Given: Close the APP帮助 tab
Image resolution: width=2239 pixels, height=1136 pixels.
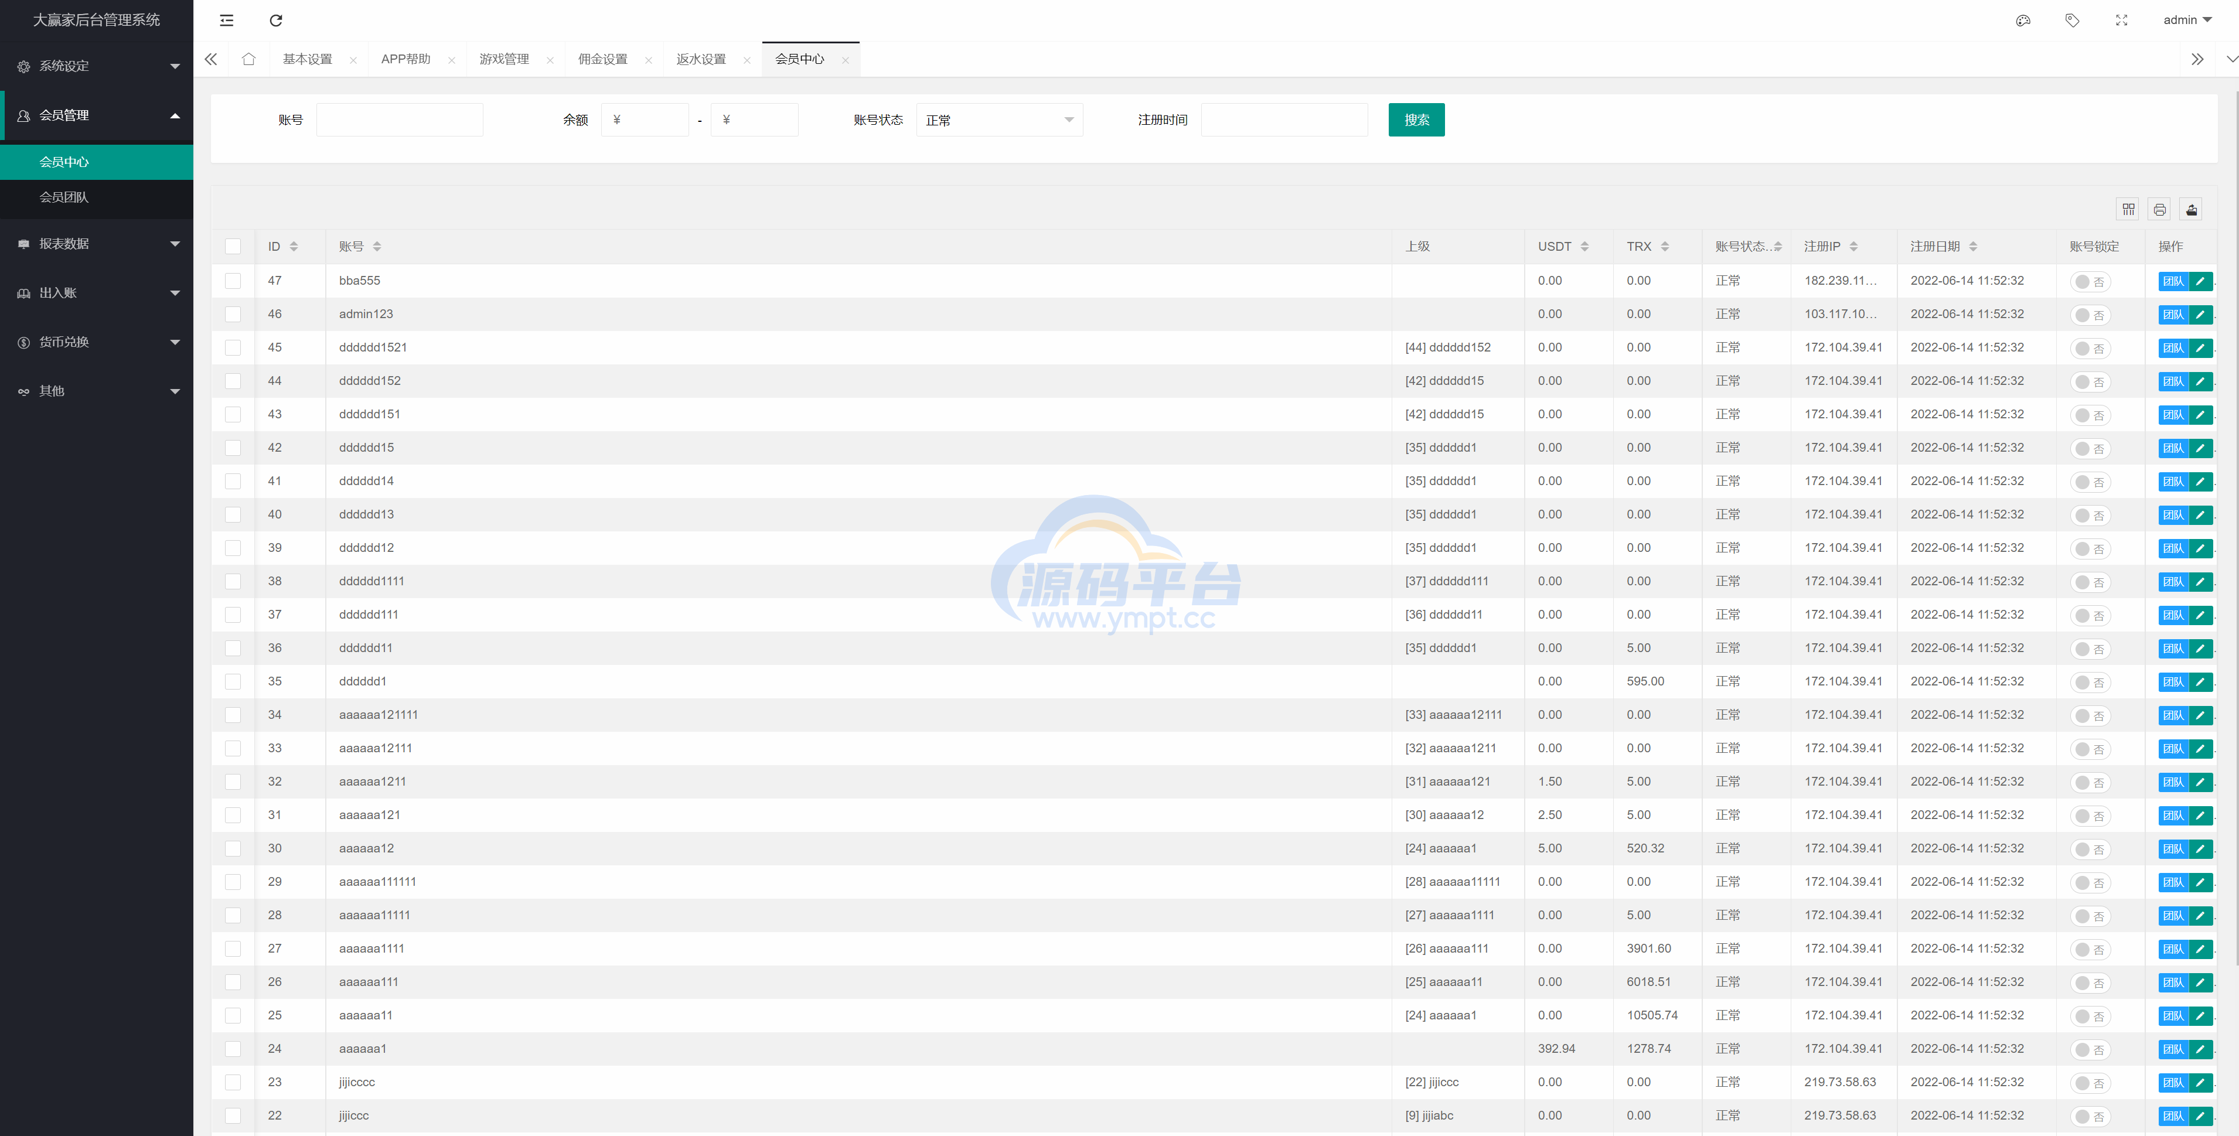Looking at the screenshot, I should pyautogui.click(x=451, y=60).
